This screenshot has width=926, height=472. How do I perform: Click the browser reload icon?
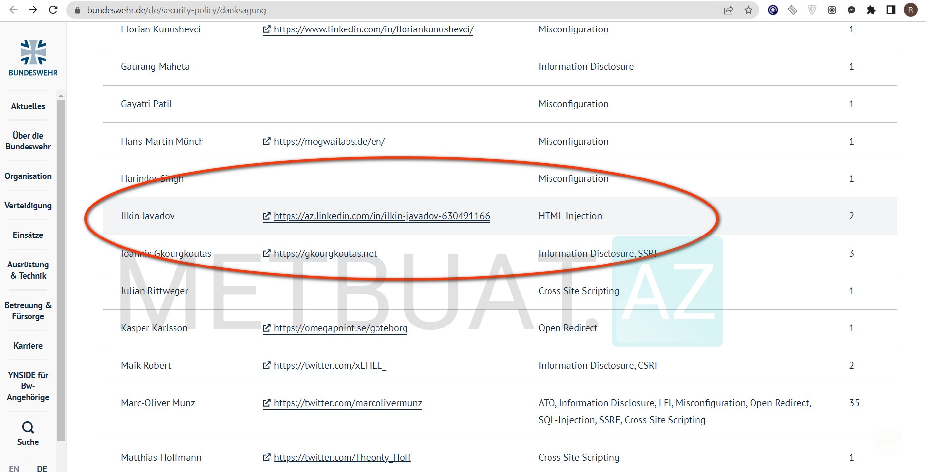pyautogui.click(x=53, y=10)
